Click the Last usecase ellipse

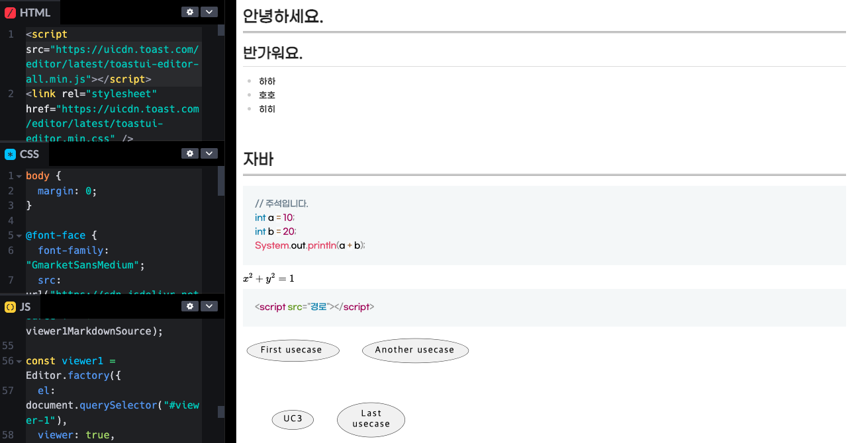coord(371,419)
